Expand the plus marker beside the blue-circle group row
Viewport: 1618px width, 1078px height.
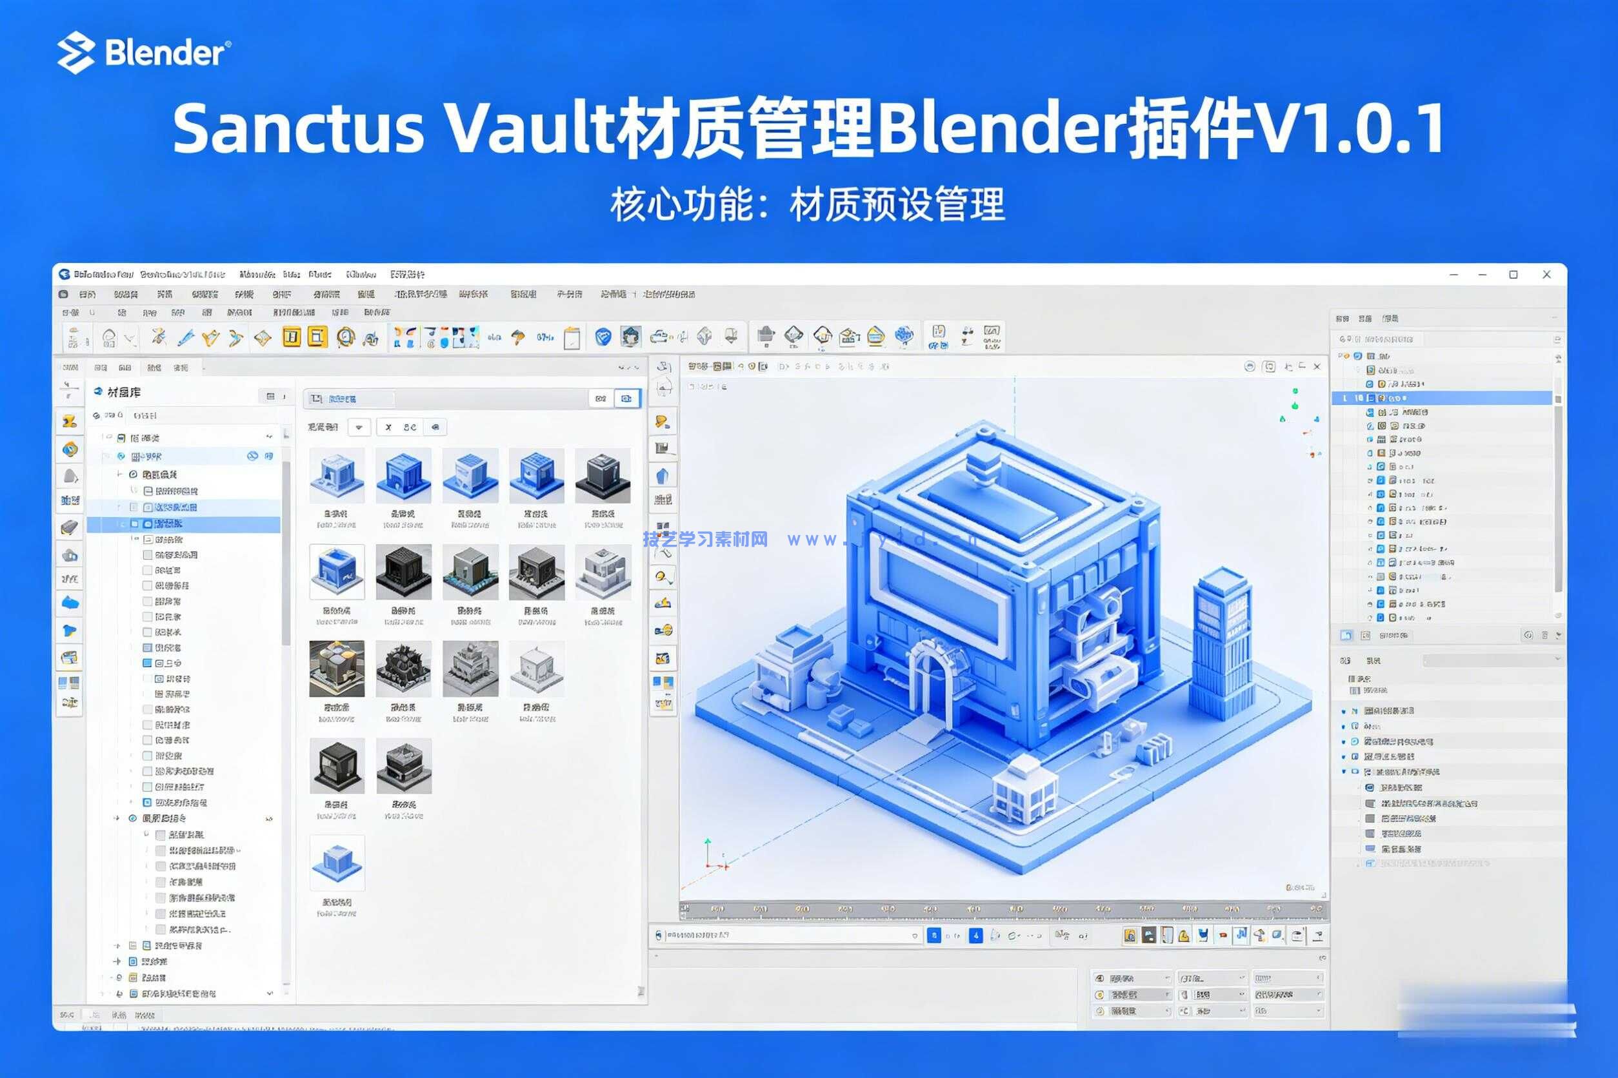(x=117, y=818)
